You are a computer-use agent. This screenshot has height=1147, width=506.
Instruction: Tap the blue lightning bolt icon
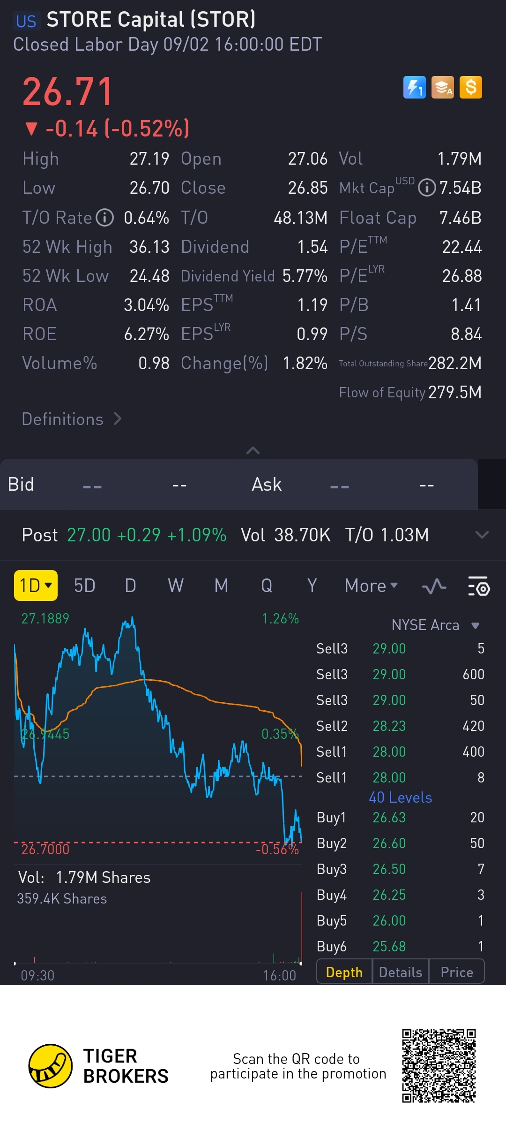tap(414, 87)
